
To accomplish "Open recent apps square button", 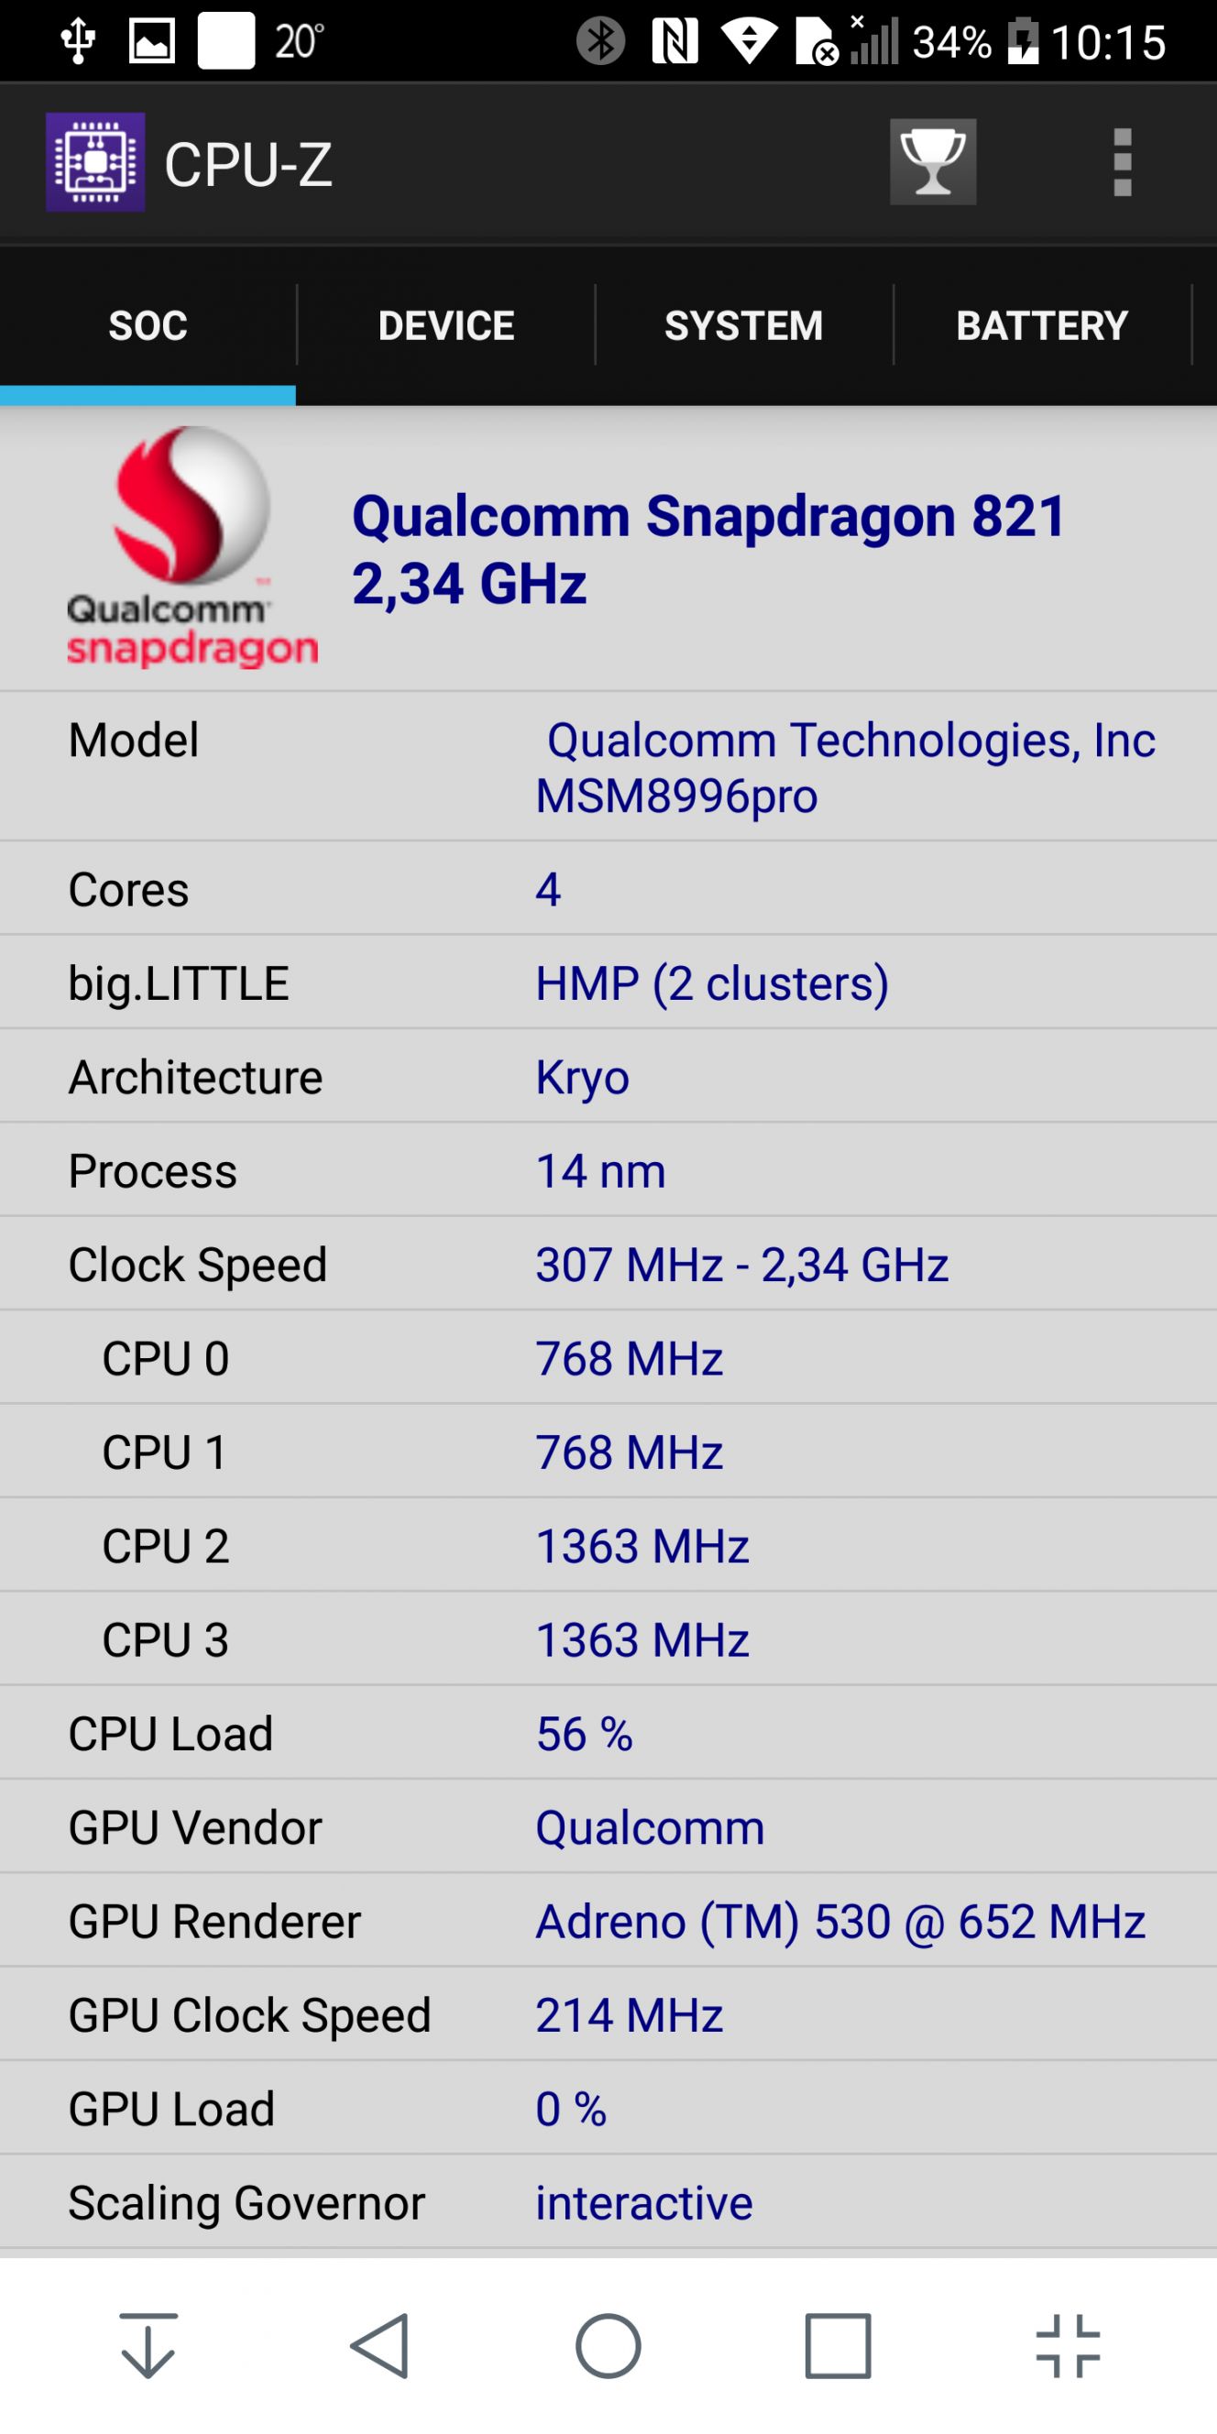I will [839, 2346].
